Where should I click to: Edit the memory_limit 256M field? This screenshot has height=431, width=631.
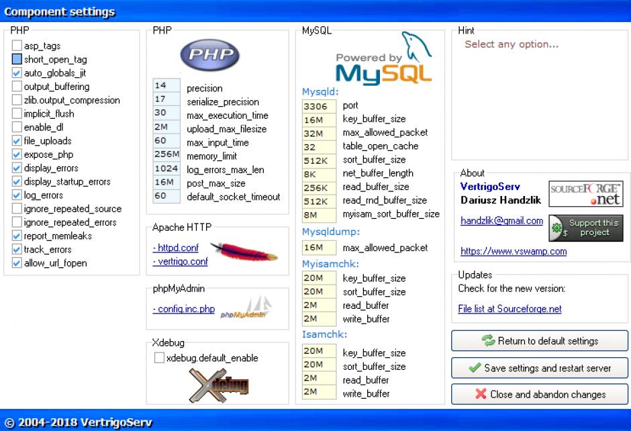point(166,154)
